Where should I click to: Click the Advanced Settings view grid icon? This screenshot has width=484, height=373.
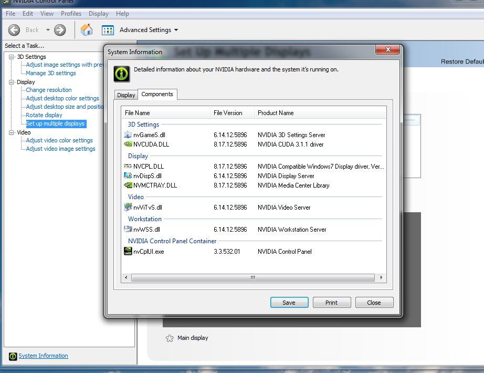click(108, 30)
